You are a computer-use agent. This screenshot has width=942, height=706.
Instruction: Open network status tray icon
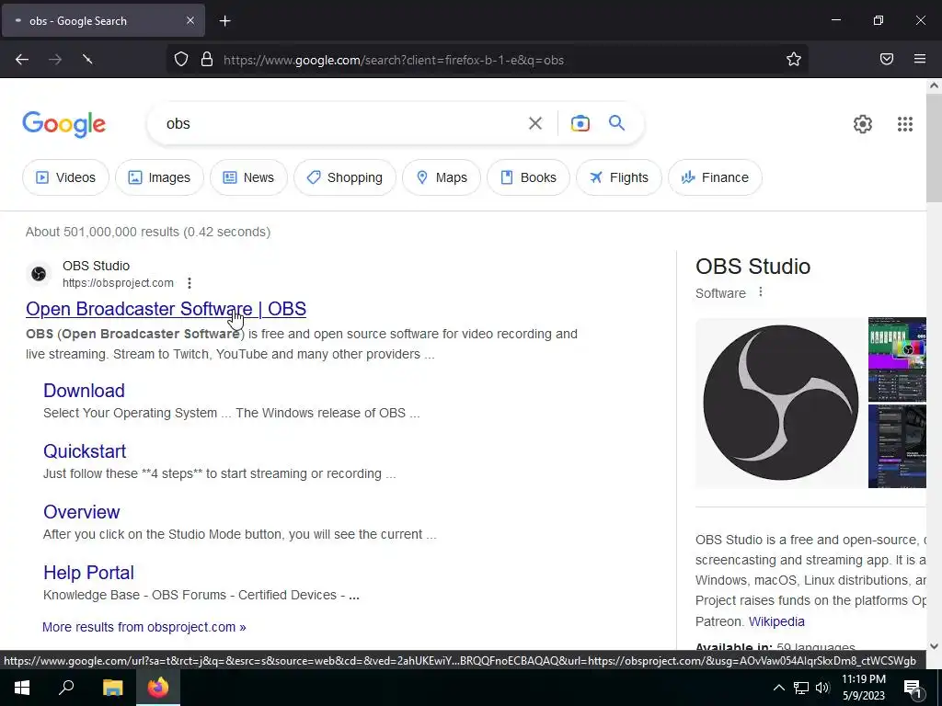(801, 688)
